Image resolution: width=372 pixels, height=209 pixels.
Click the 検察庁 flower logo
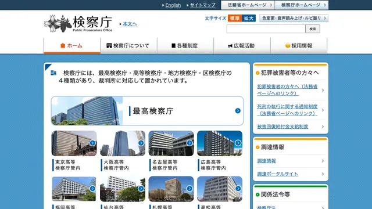click(58, 23)
